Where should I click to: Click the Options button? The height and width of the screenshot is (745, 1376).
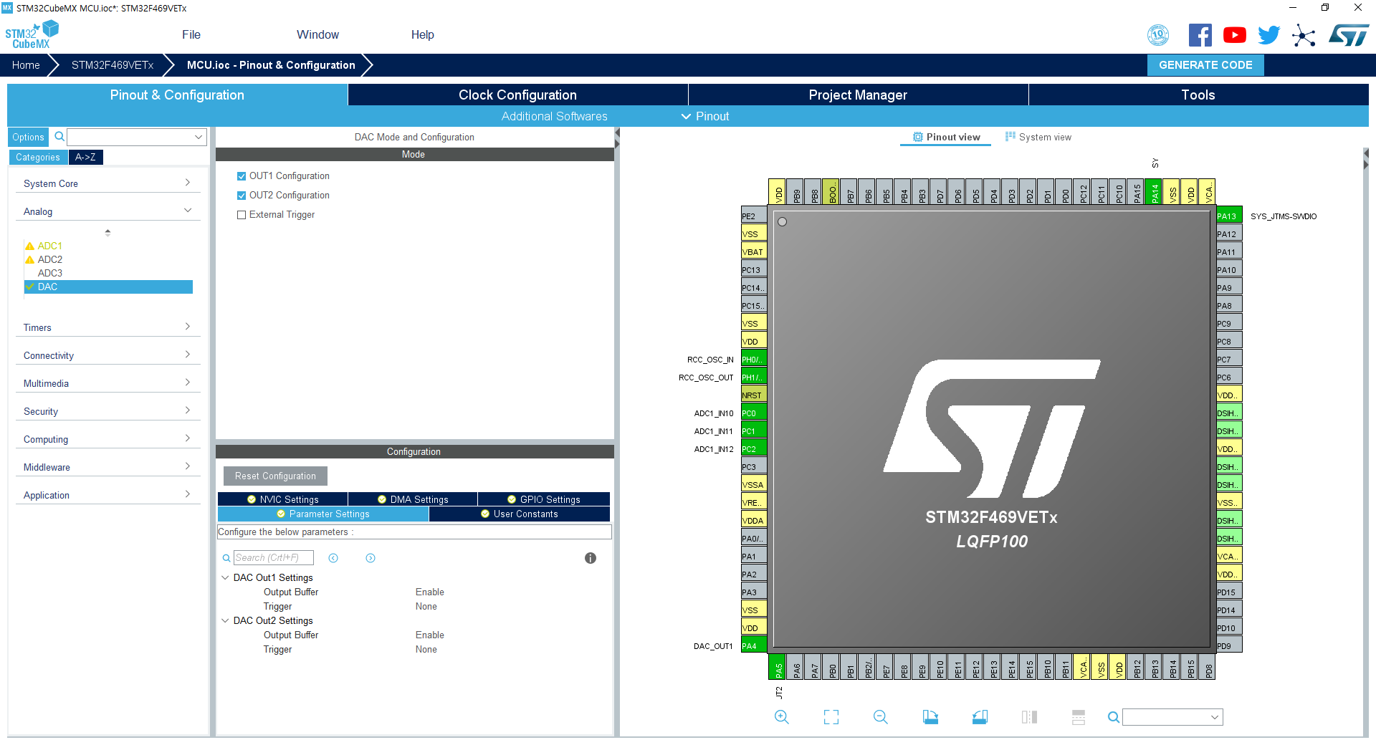pos(28,137)
